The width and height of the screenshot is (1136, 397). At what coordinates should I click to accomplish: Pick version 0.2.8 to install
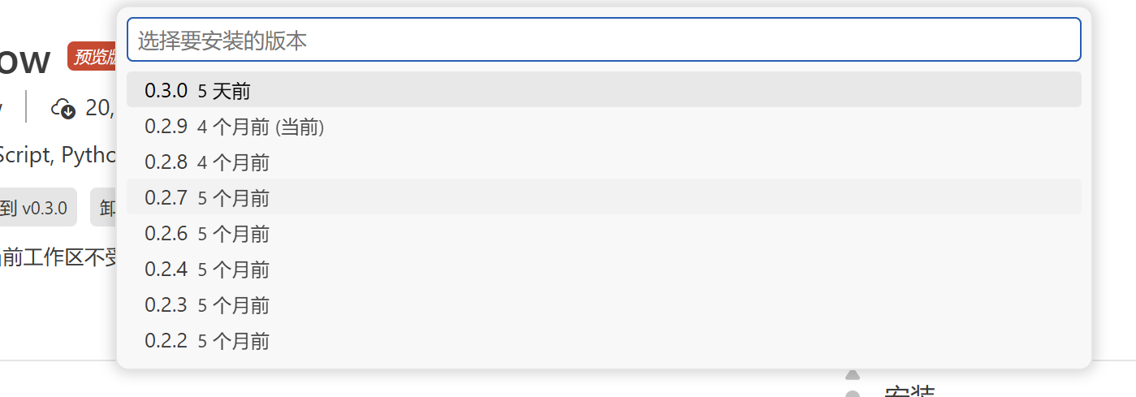(x=603, y=162)
